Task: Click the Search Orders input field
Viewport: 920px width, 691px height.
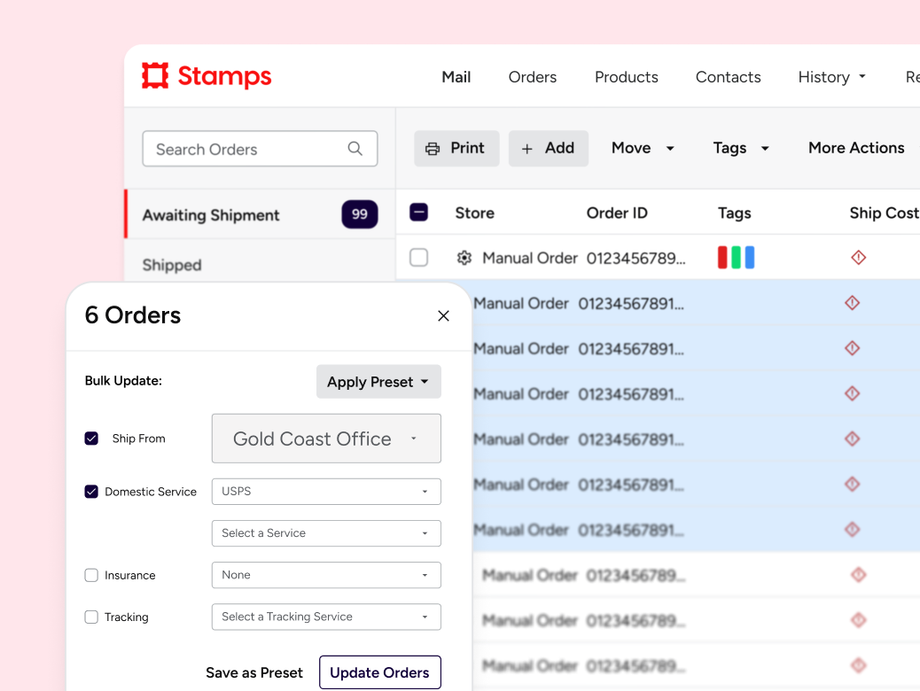Action: pyautogui.click(x=260, y=149)
